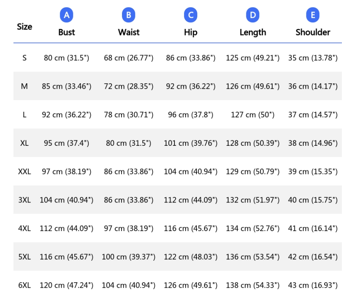This screenshot has height=307, width=342.
Task: Choose the 3XL size row label
Action: 24,200
